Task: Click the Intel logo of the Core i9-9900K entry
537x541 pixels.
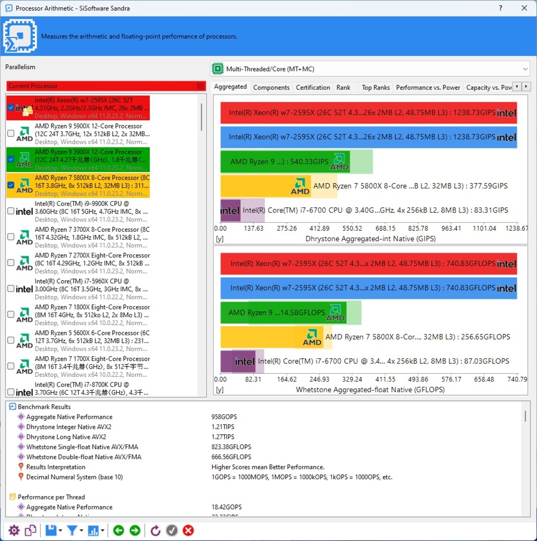Action: (24, 211)
